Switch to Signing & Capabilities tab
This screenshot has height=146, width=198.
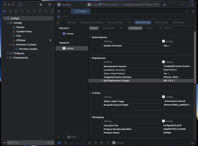coord(91,22)
